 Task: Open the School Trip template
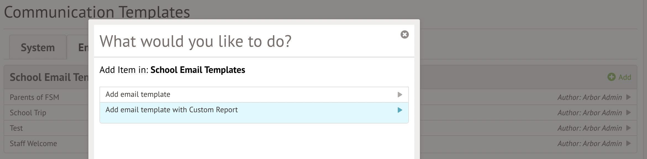point(28,113)
